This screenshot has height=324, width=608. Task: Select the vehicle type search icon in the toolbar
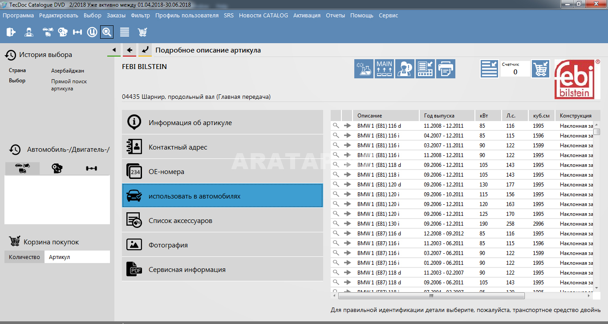(48, 32)
